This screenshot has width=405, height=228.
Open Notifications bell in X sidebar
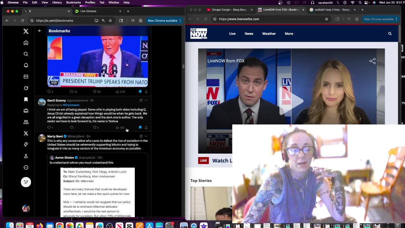click(26, 65)
